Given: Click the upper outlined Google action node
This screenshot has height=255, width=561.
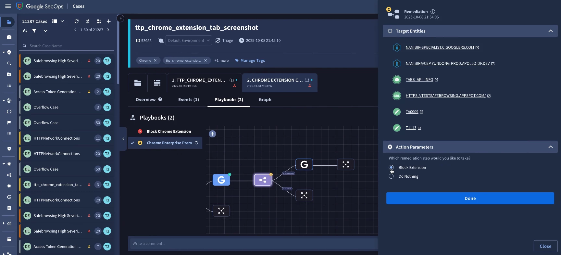Looking at the screenshot, I should click(x=304, y=164).
